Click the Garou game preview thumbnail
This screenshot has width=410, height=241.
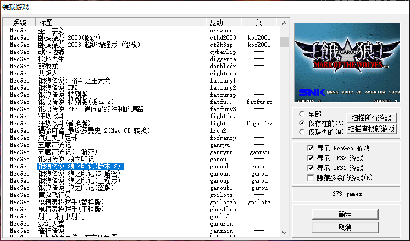347,63
